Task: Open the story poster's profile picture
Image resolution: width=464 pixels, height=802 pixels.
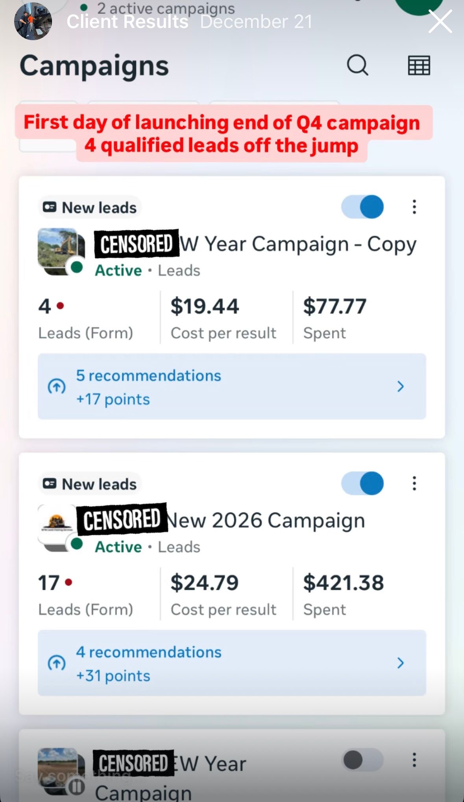Action: tap(33, 21)
